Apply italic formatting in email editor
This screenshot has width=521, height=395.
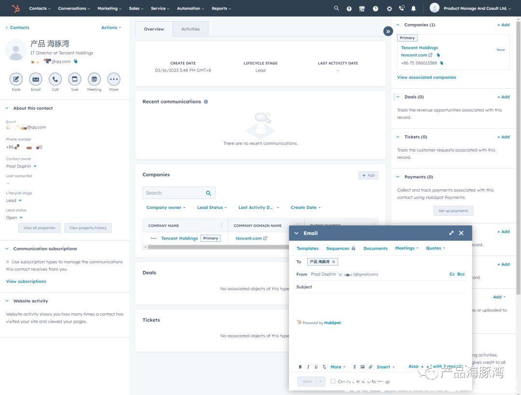pos(308,367)
